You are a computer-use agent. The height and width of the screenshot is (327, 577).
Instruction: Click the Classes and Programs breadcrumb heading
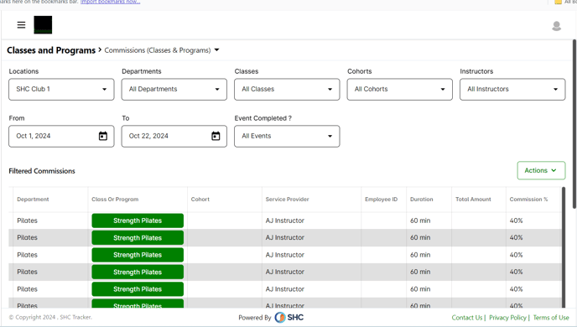point(51,50)
